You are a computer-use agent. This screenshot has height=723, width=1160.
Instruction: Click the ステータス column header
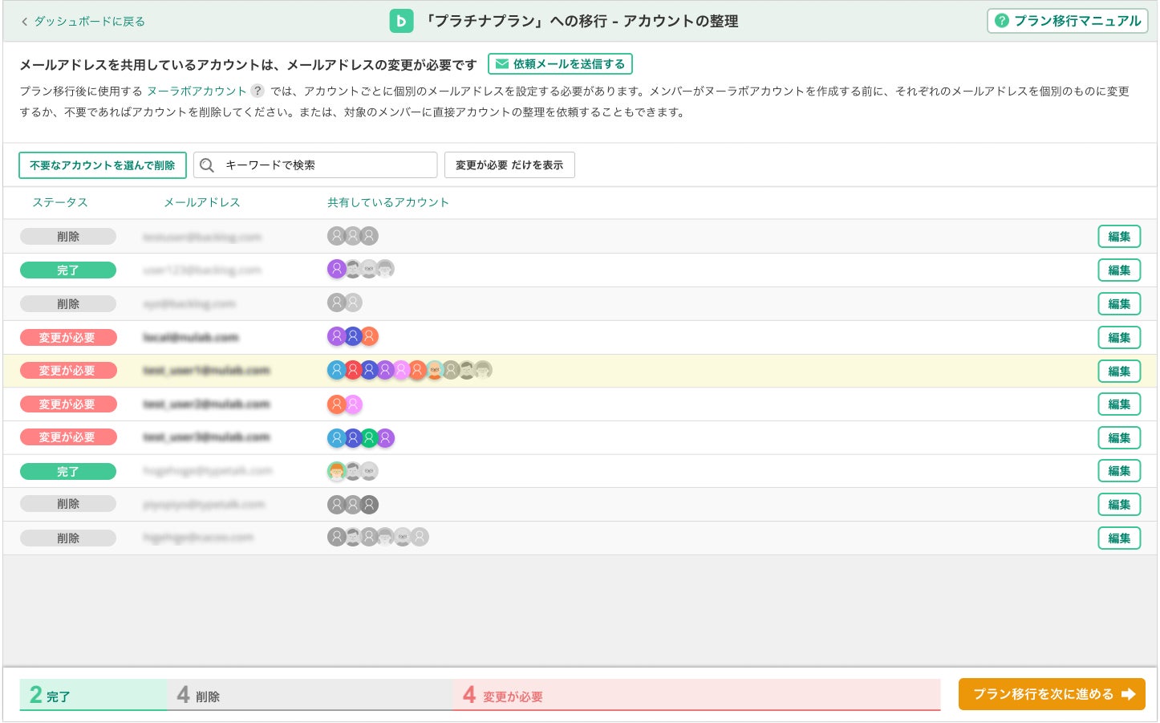pos(60,202)
